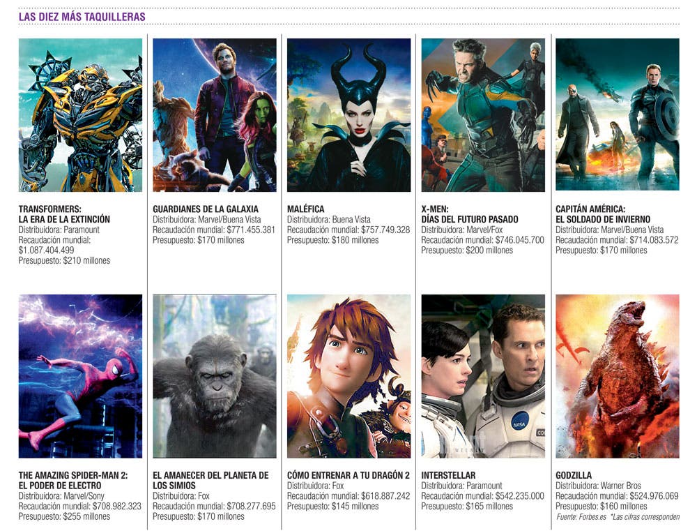Select the Guardianes de la Galaxia poster
This screenshot has height=531, width=697.
215,115
